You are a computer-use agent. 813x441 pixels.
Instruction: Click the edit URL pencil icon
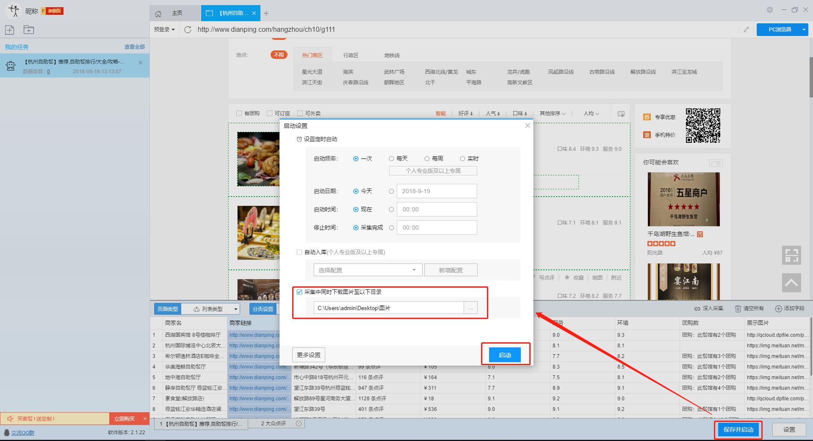point(746,29)
